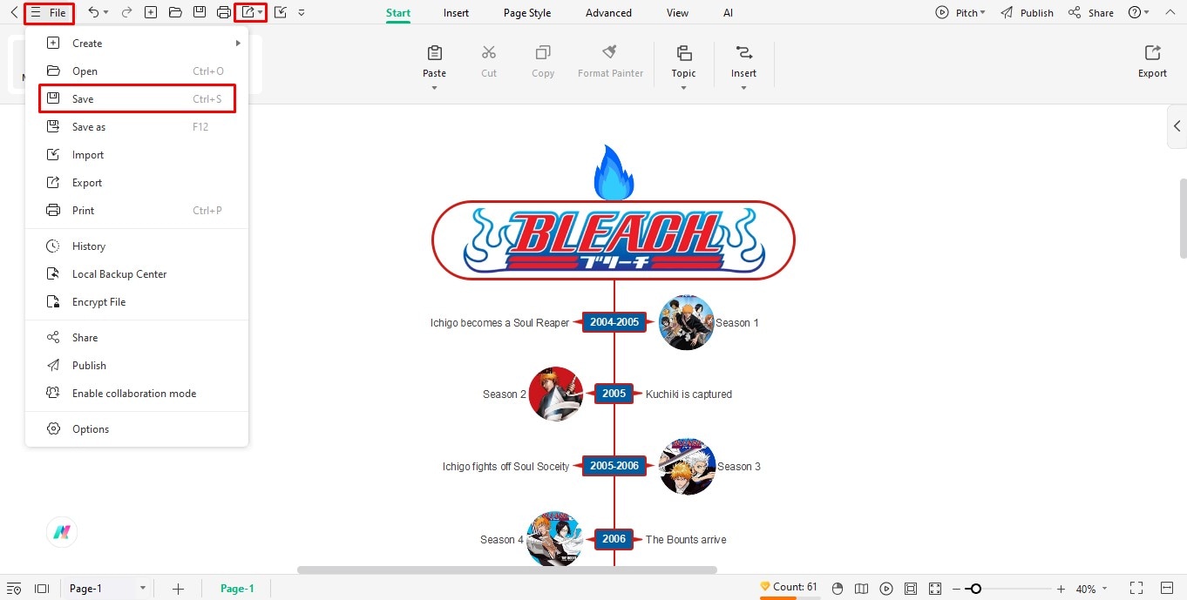The width and height of the screenshot is (1187, 600).
Task: Choose Share in the File menu
Action: tap(137, 337)
